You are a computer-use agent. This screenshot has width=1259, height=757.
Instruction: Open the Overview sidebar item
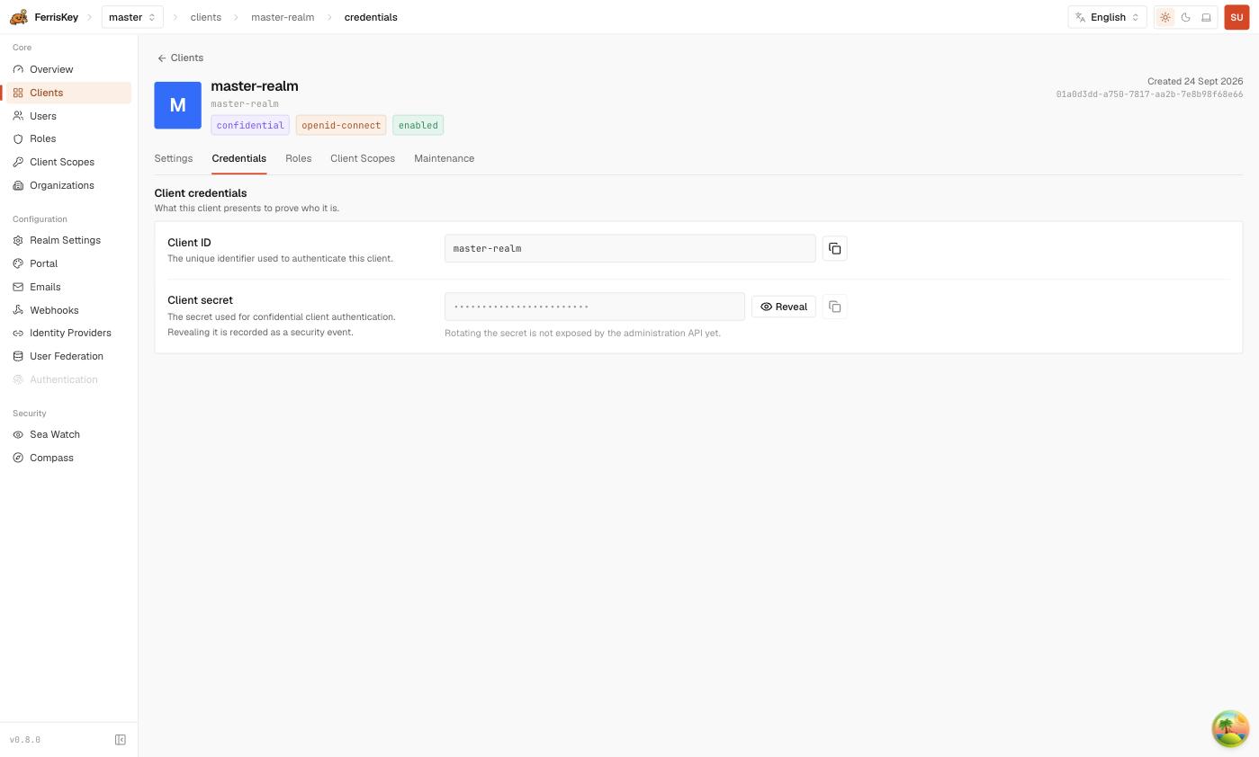point(68,69)
